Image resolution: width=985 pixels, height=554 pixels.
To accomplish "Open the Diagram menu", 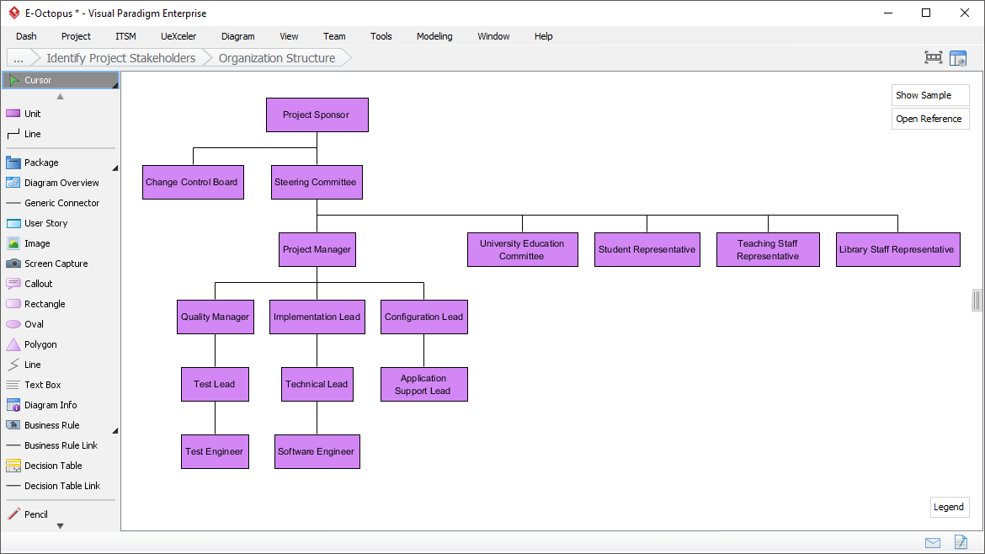I will [x=238, y=36].
